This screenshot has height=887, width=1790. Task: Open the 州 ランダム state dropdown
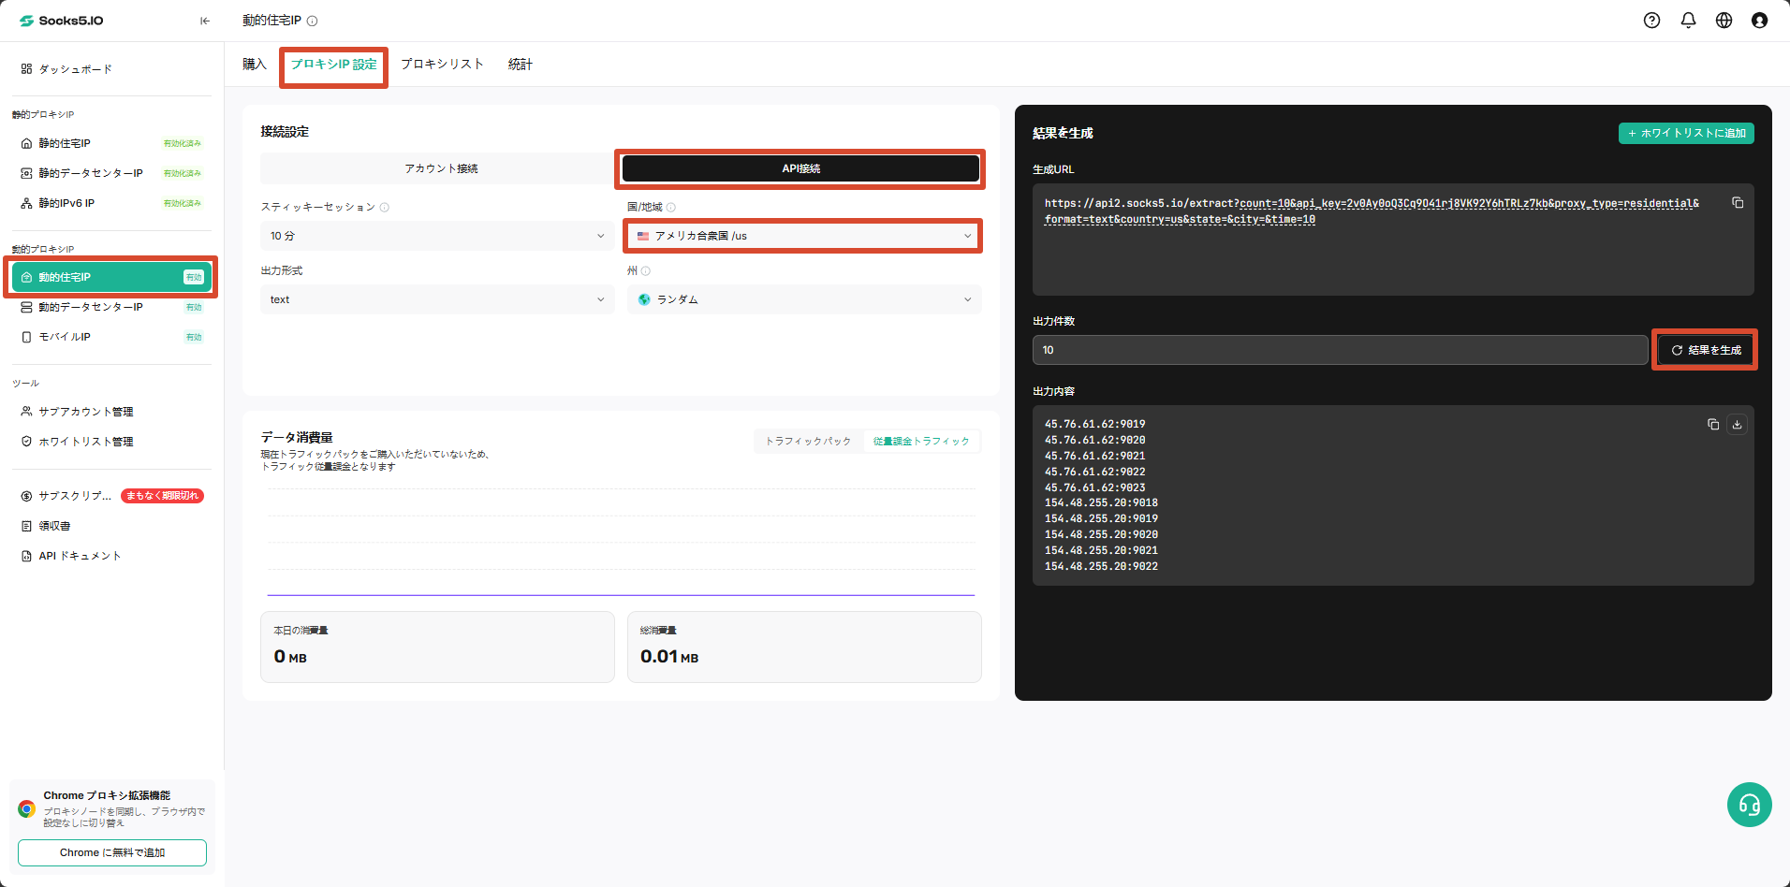(x=804, y=299)
